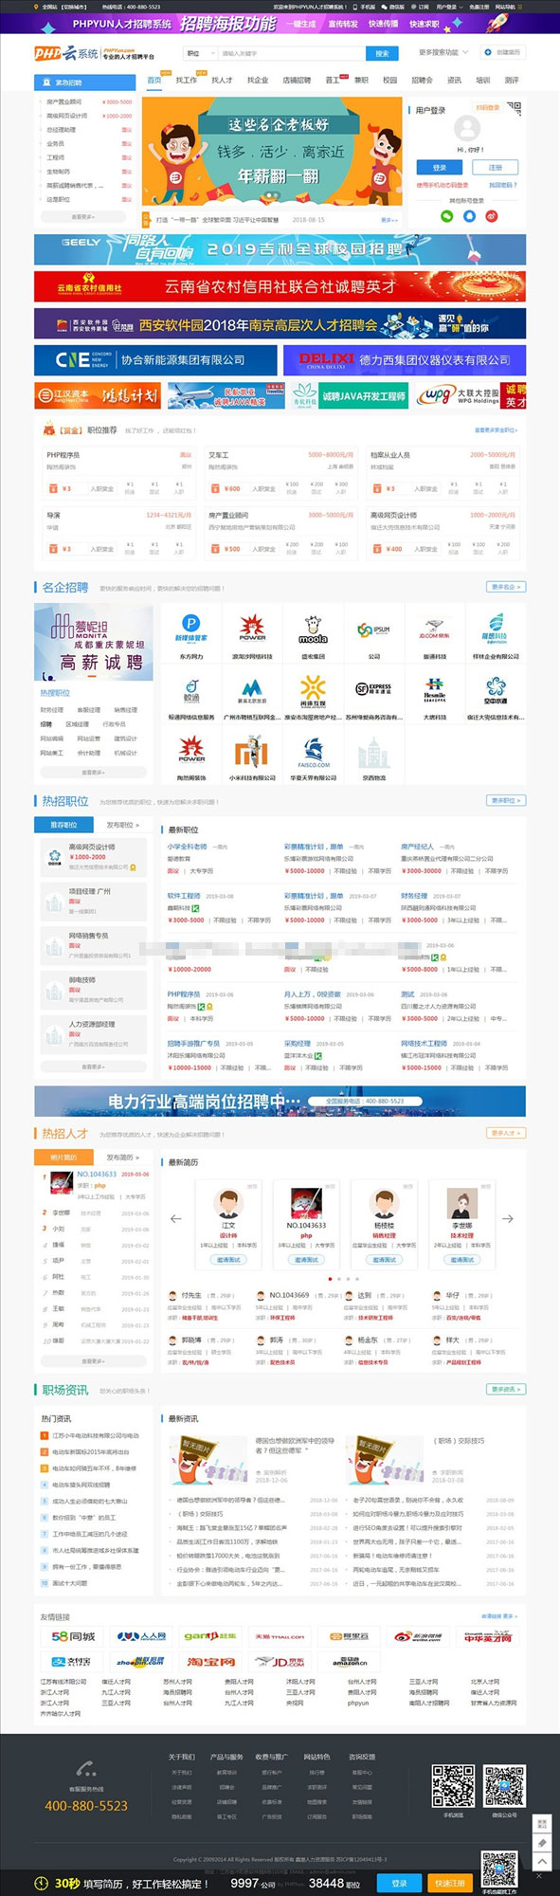Expand 查看更多 under 热搜职位 keywords
Viewport: 560px width, 1896px height.
pos(93,773)
